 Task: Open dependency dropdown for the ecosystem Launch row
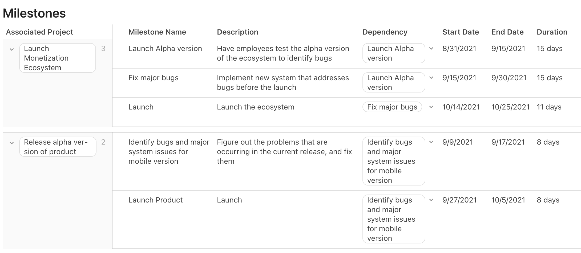(431, 107)
